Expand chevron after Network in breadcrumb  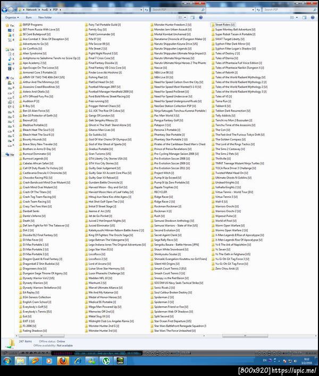tap(39, 10)
